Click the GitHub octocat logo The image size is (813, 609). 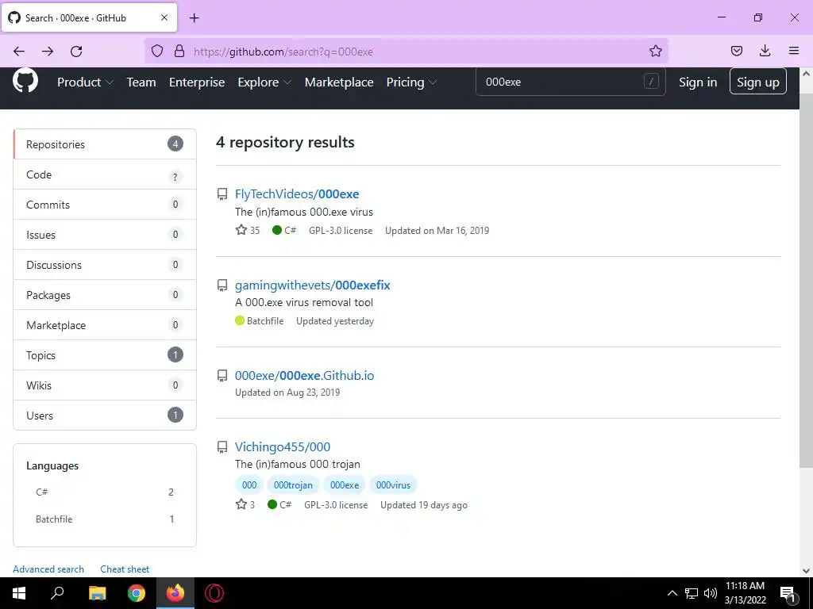point(25,81)
